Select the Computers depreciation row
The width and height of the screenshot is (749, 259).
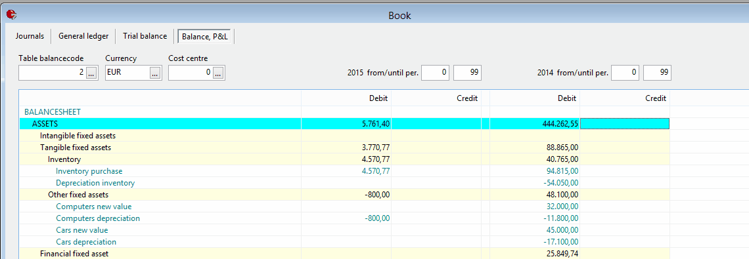344,218
